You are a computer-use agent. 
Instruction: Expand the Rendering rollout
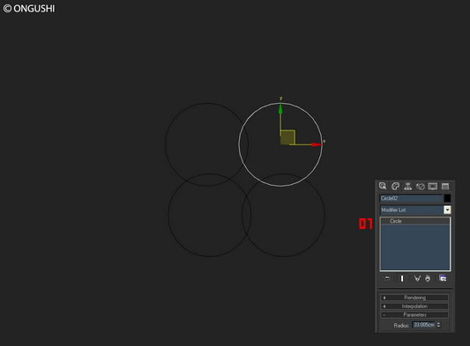(414, 298)
